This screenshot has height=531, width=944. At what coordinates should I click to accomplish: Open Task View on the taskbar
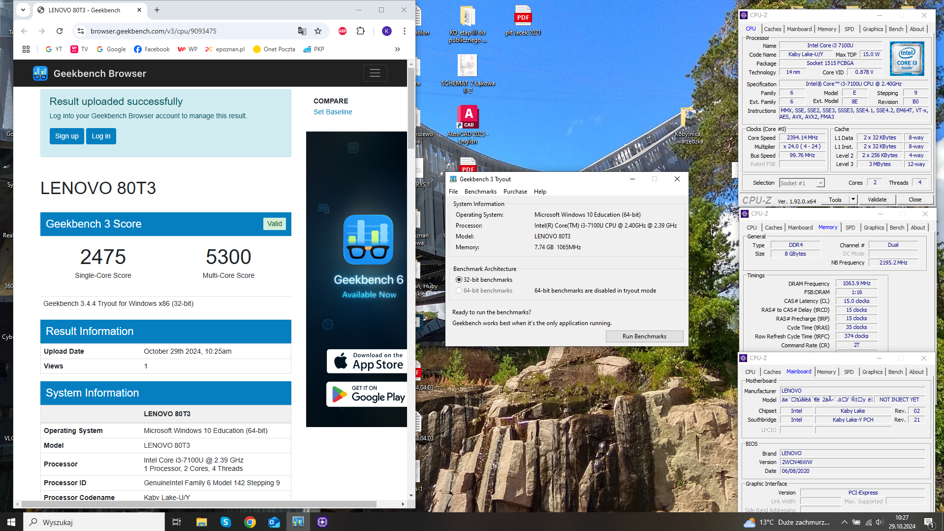tap(177, 522)
